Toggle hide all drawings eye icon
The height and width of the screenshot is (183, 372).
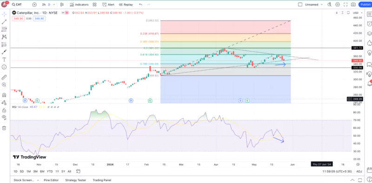(x=4, y=117)
